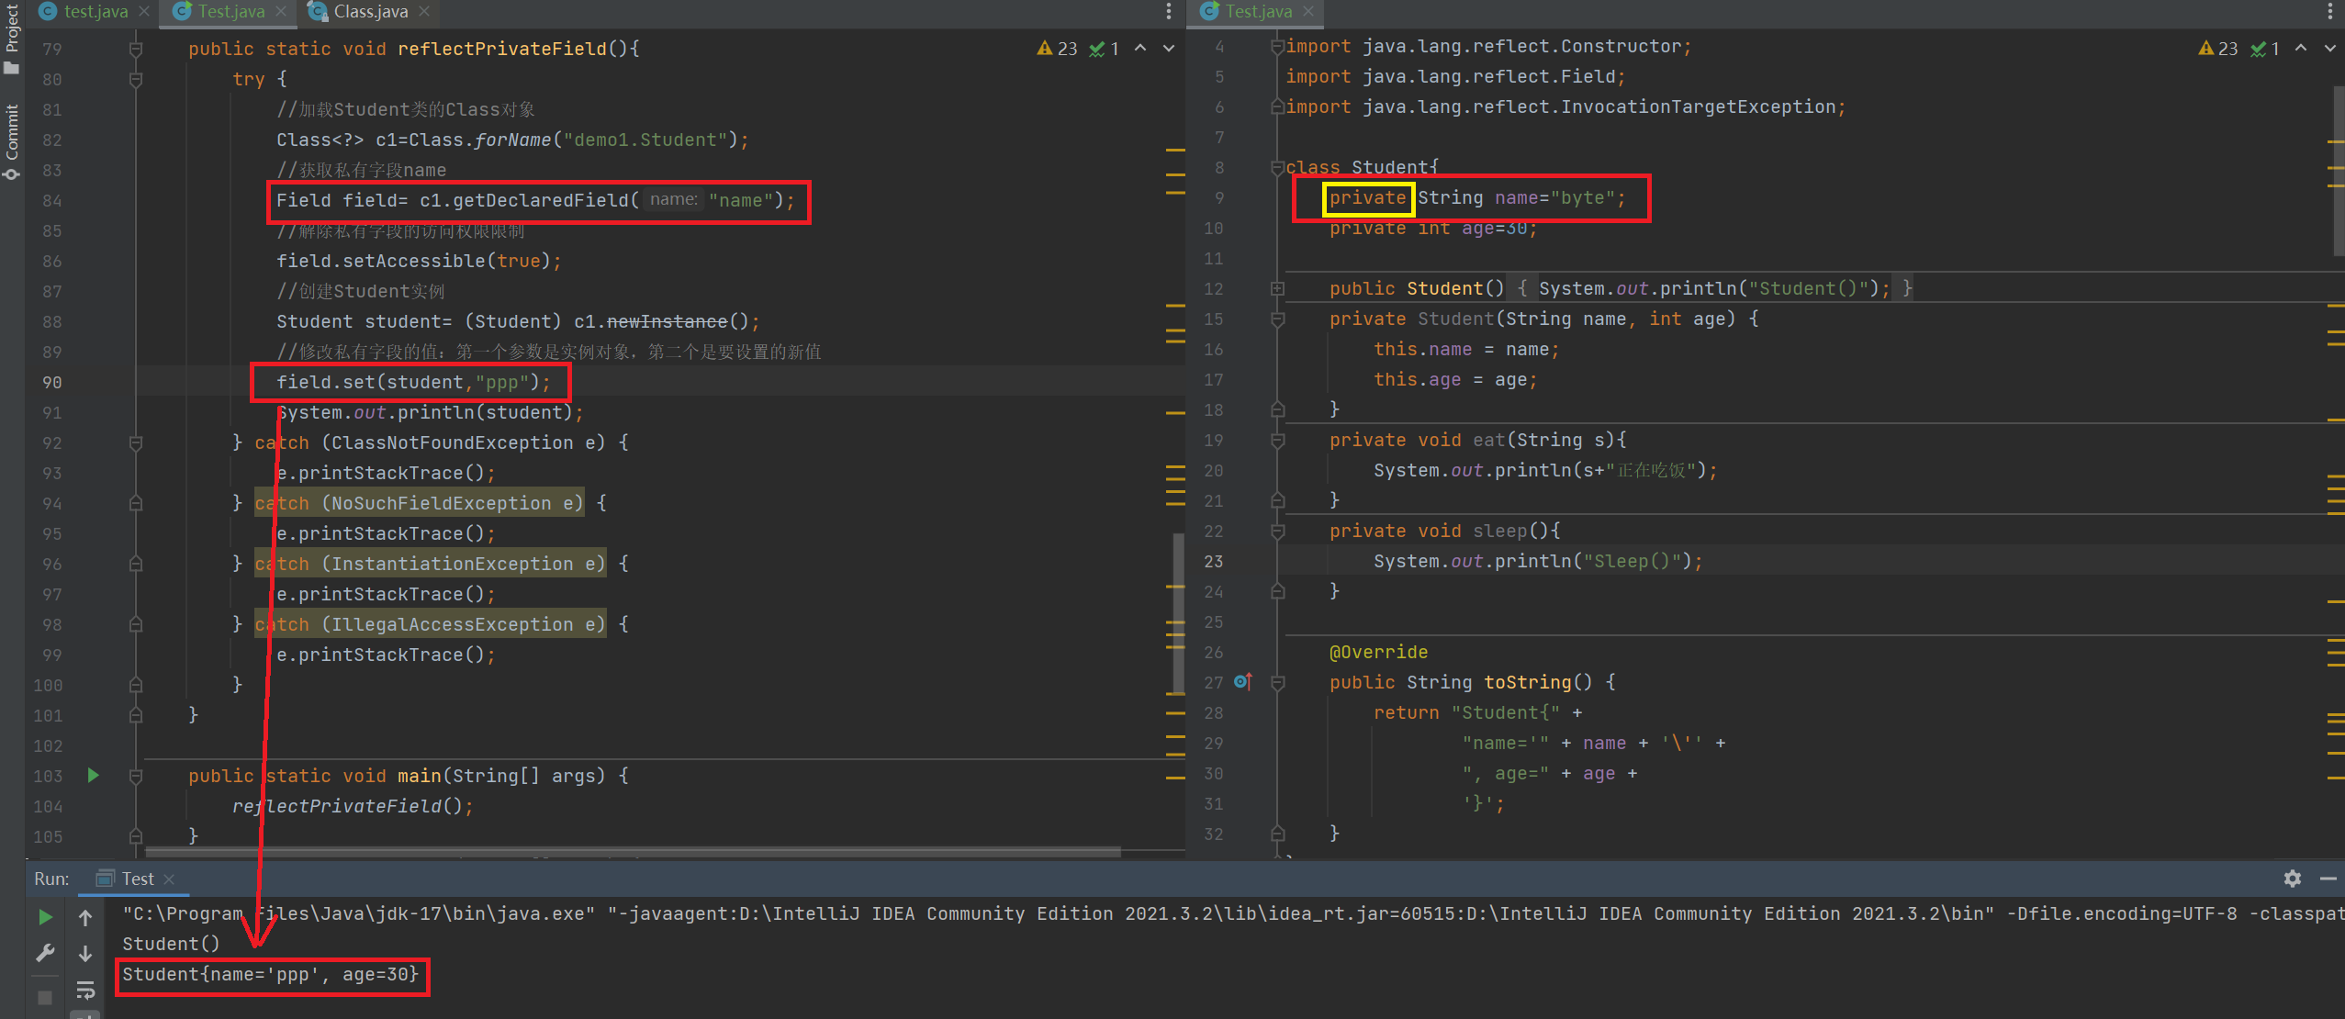2345x1019 pixels.
Task: Click the toString override gutter icon
Action: coord(1243,681)
